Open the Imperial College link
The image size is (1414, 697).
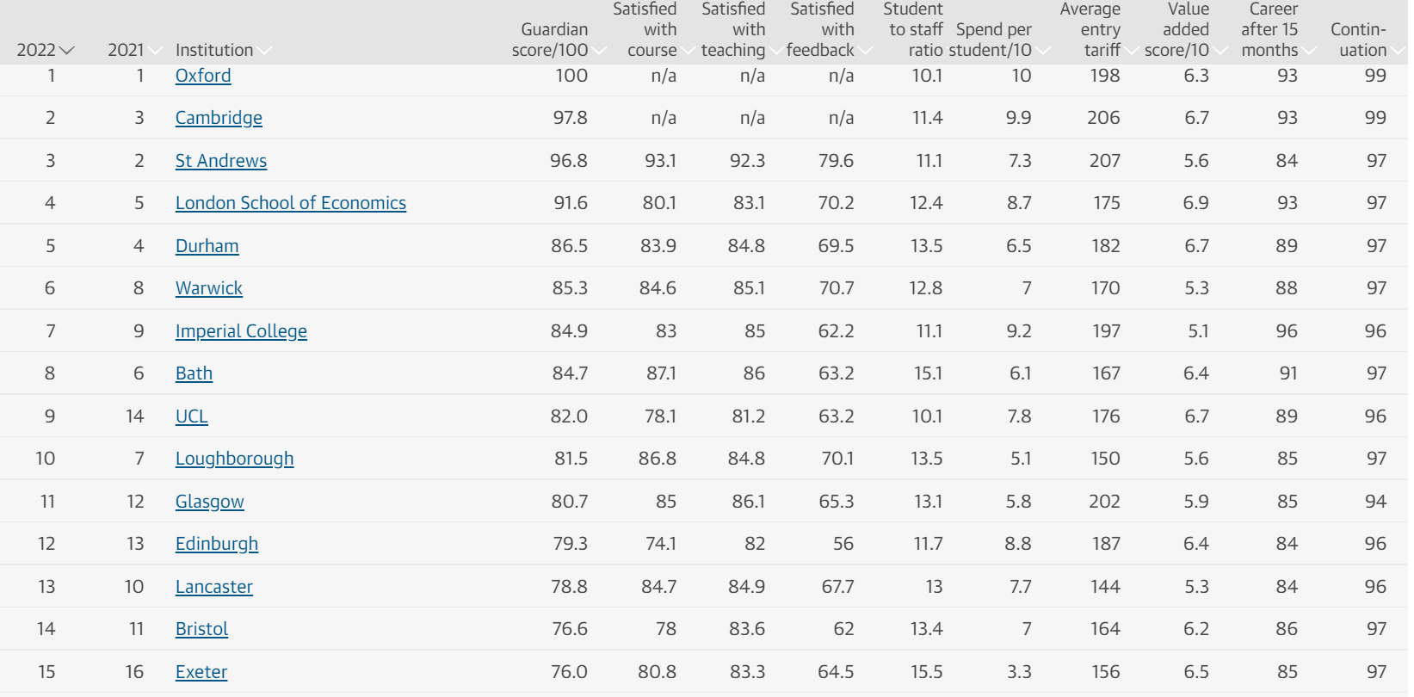point(241,331)
